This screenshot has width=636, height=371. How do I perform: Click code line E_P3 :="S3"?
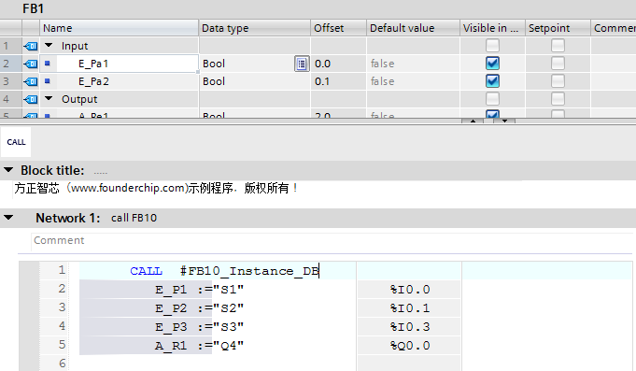point(199,327)
